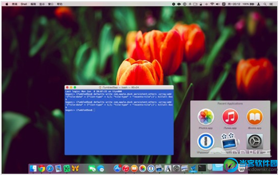Launch Photos.app from Recent Applications
278x175 pixels.
[206, 117]
